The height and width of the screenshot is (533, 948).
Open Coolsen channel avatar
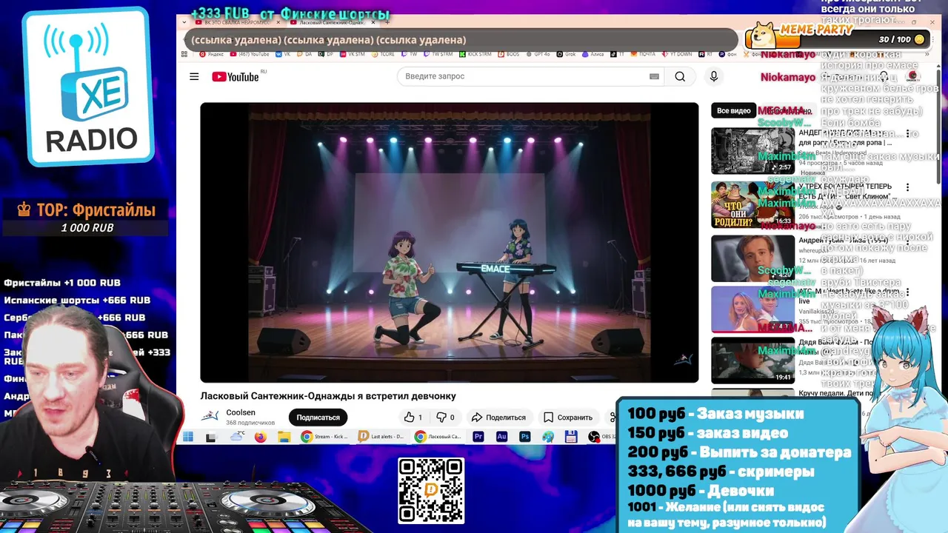click(210, 417)
